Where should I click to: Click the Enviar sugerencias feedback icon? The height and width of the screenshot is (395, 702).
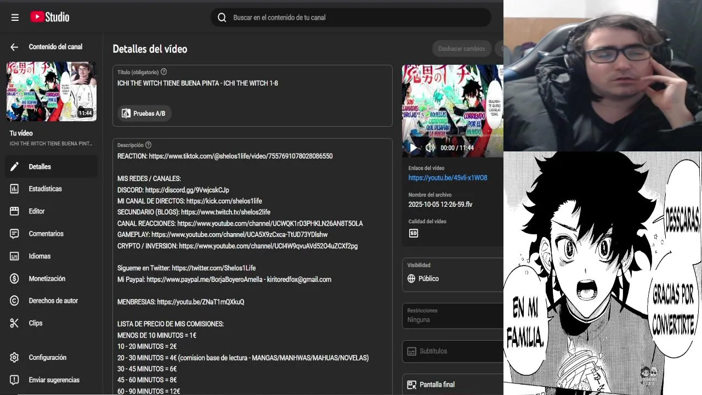coord(15,380)
